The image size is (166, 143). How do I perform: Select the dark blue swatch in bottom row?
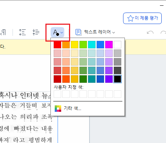(100, 79)
